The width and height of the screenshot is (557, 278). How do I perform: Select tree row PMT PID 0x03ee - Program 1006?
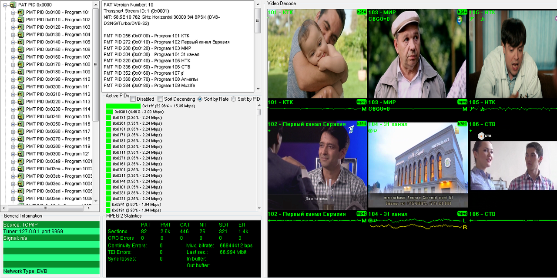[59, 199]
